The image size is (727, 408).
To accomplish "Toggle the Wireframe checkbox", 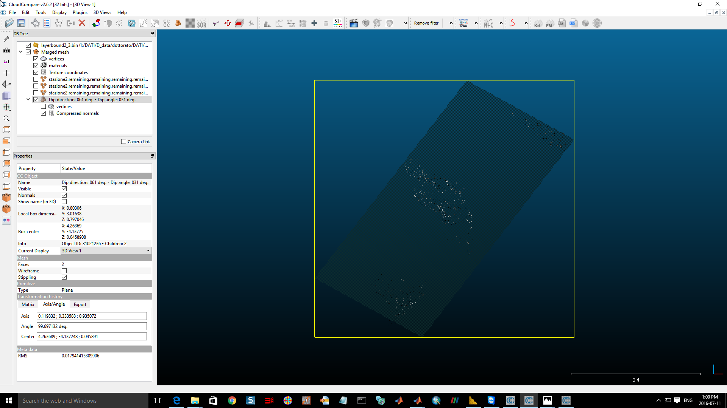I will (64, 271).
